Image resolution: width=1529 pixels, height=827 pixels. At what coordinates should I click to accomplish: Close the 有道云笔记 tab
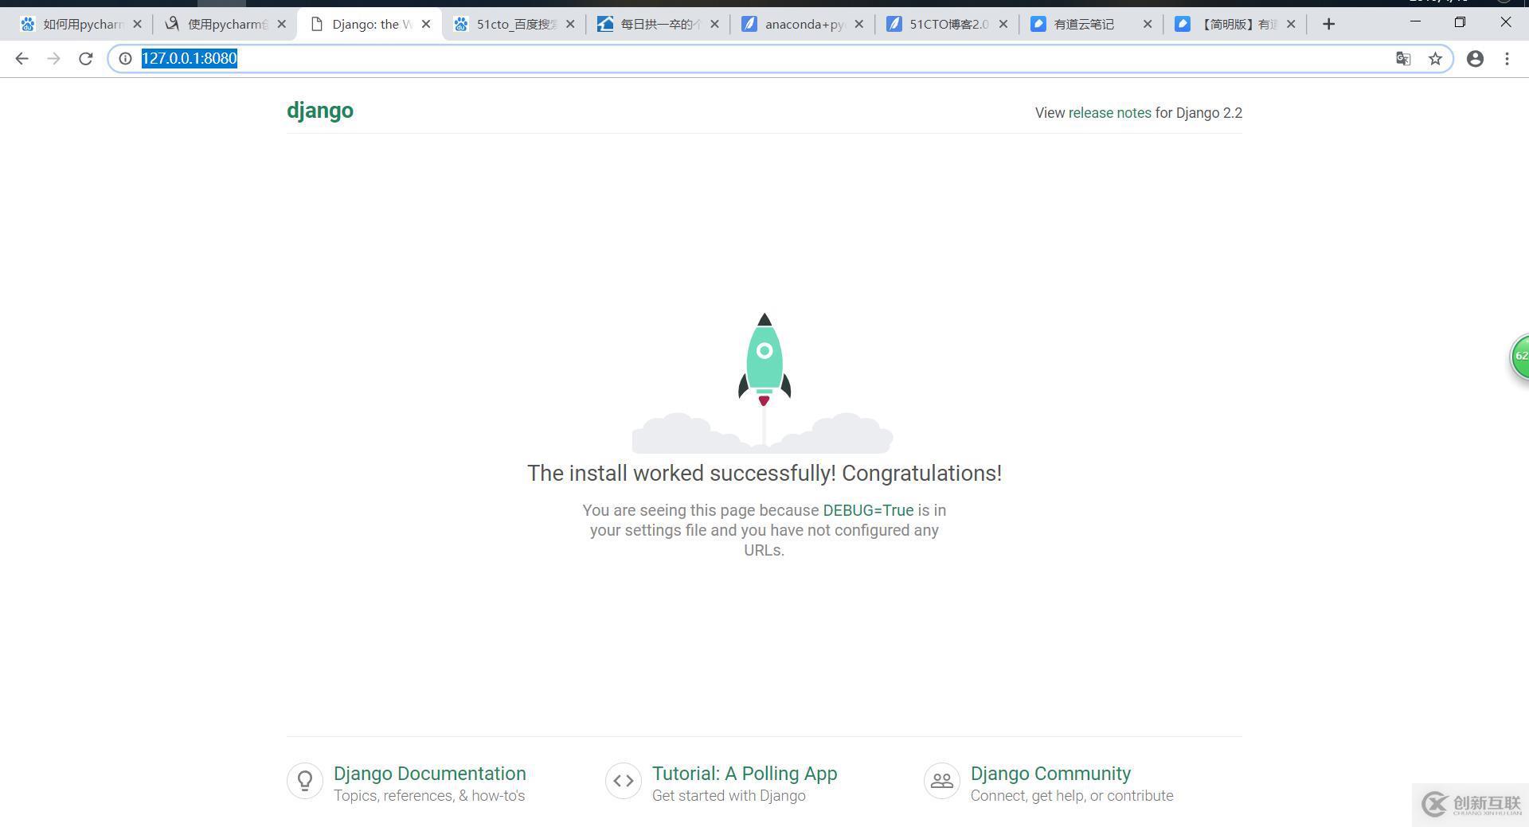coord(1148,24)
